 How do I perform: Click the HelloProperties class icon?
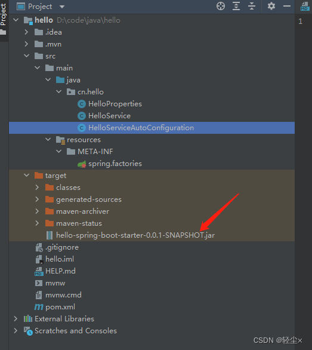[x=82, y=104]
